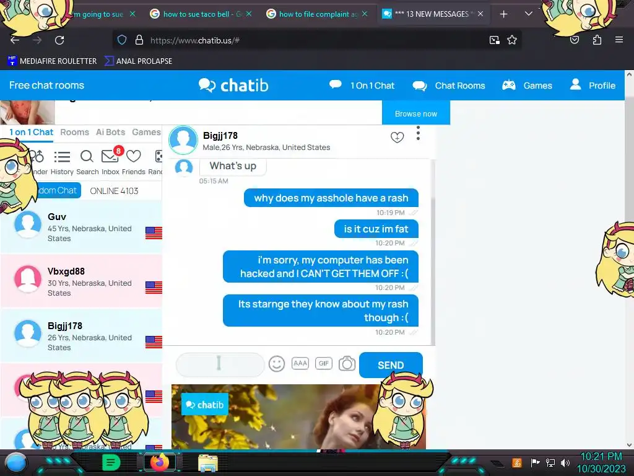This screenshot has height=476, width=634.
Task: Open Games in top navigation
Action: pyautogui.click(x=527, y=86)
